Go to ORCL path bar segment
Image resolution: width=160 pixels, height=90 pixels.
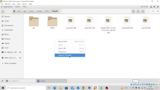pos(47,11)
